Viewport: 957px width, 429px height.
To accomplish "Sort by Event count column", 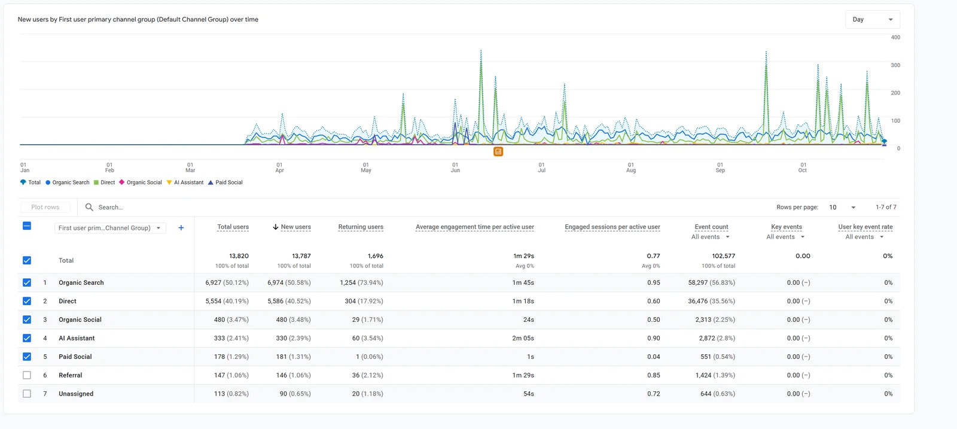I will [x=711, y=227].
